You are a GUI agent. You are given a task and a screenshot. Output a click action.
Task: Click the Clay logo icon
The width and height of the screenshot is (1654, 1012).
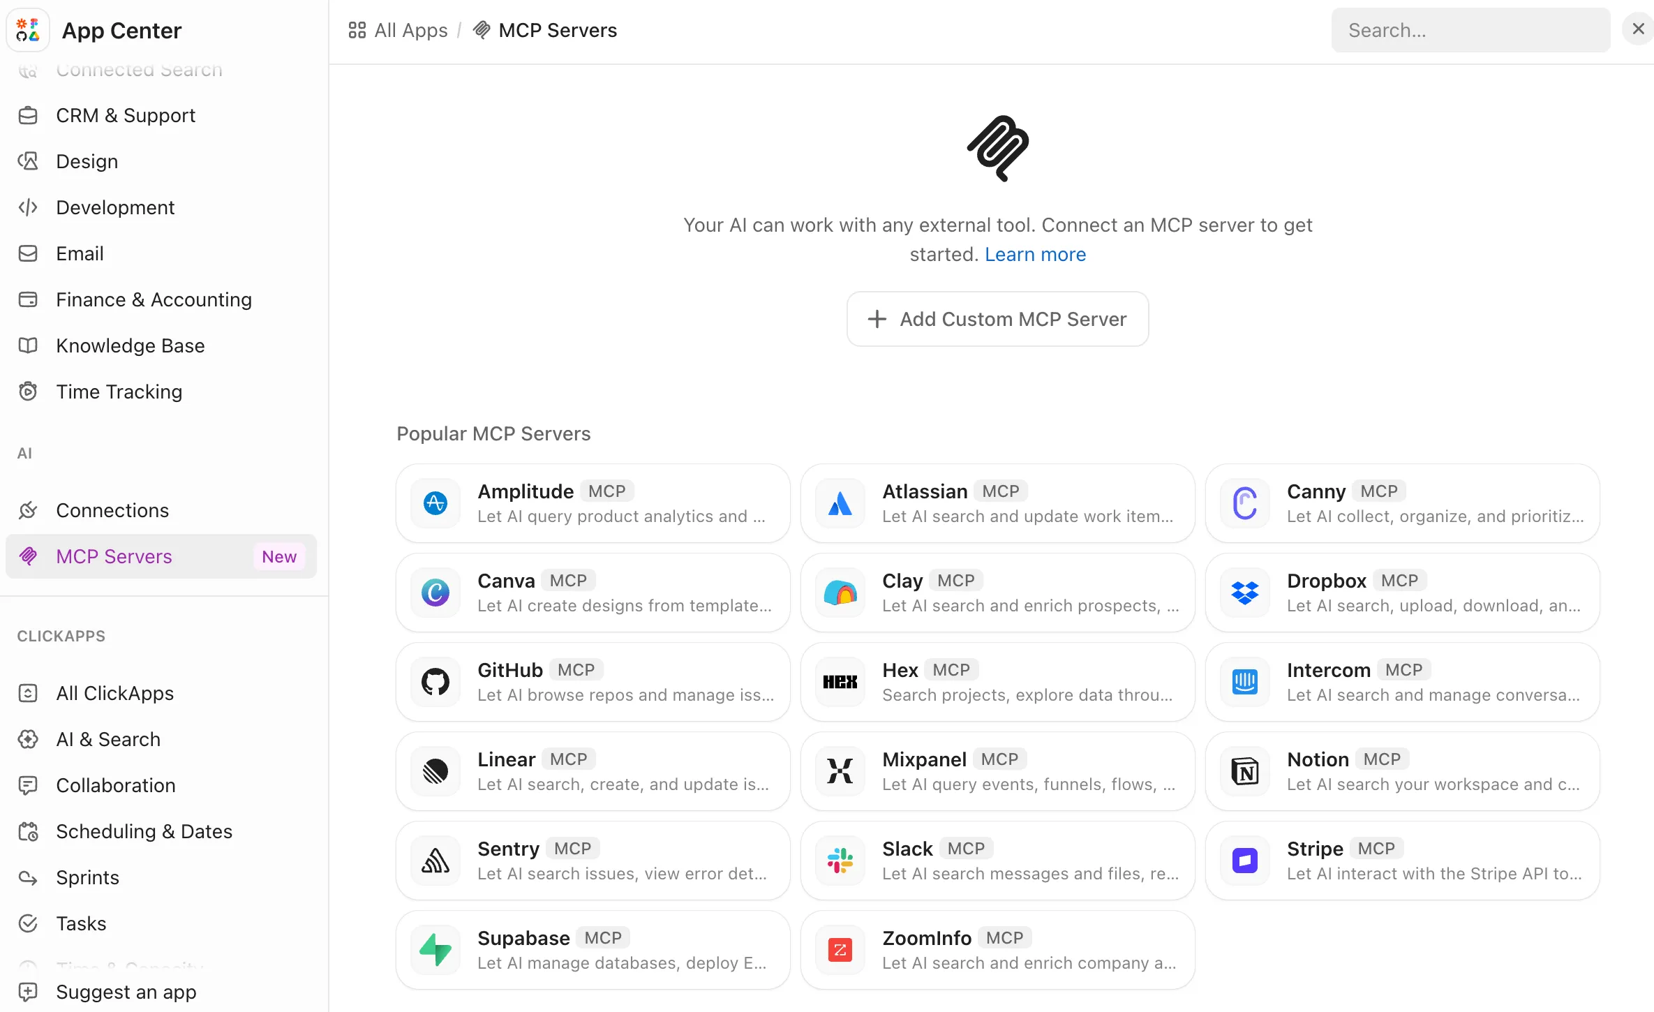(x=840, y=593)
